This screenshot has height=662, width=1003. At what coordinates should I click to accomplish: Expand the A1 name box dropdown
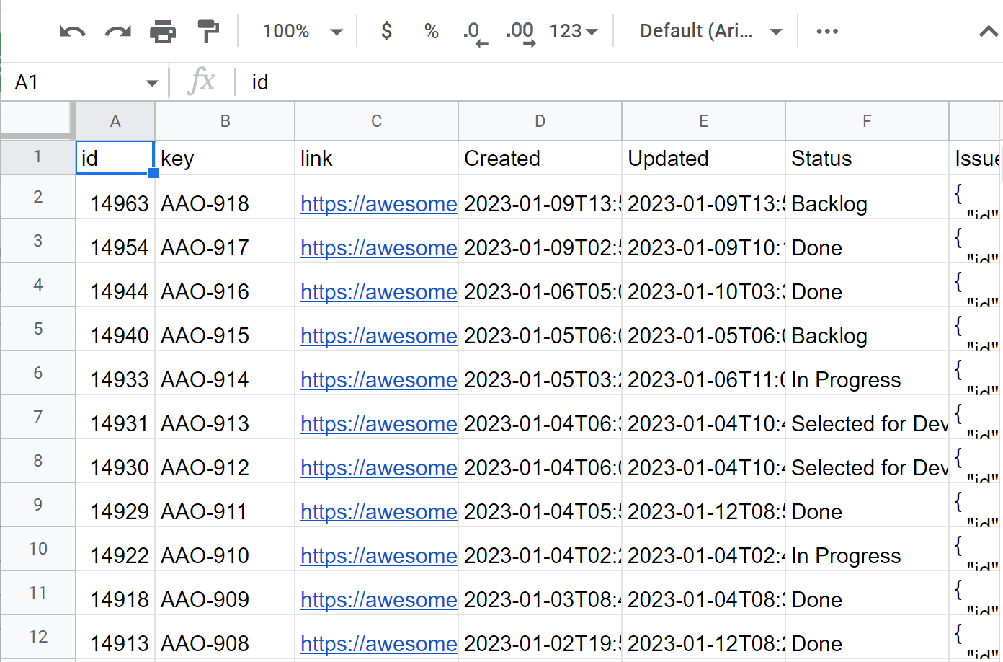tap(151, 83)
